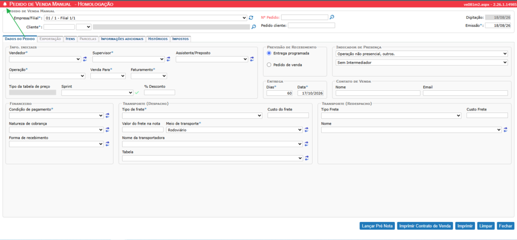This screenshot has width=517, height=240.
Task: Open Supervisor dropdown
Action: tap(128, 59)
